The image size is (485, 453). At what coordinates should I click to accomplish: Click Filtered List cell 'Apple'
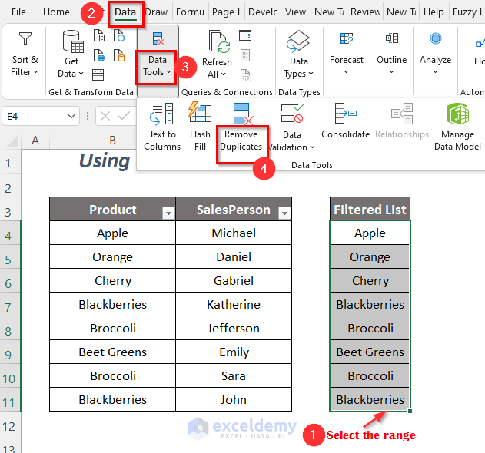pyautogui.click(x=370, y=233)
